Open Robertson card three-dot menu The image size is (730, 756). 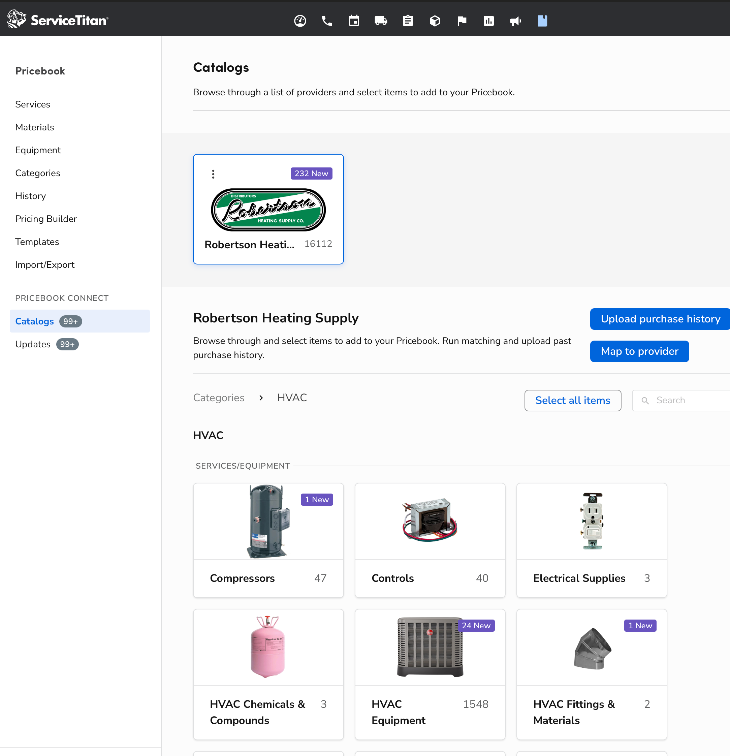click(213, 174)
